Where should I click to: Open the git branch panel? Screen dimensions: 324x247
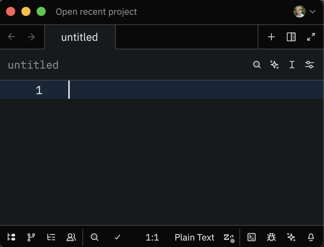(x=31, y=237)
